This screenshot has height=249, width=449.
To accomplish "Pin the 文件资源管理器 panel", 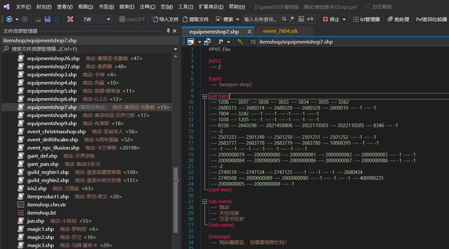I will [x=168, y=31].
